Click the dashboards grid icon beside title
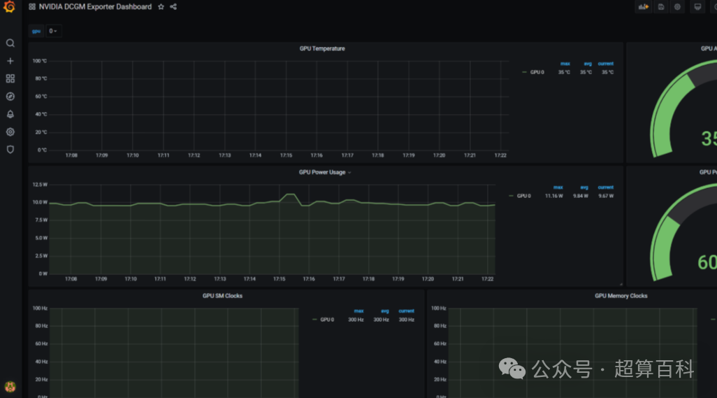The image size is (717, 398). coord(32,7)
